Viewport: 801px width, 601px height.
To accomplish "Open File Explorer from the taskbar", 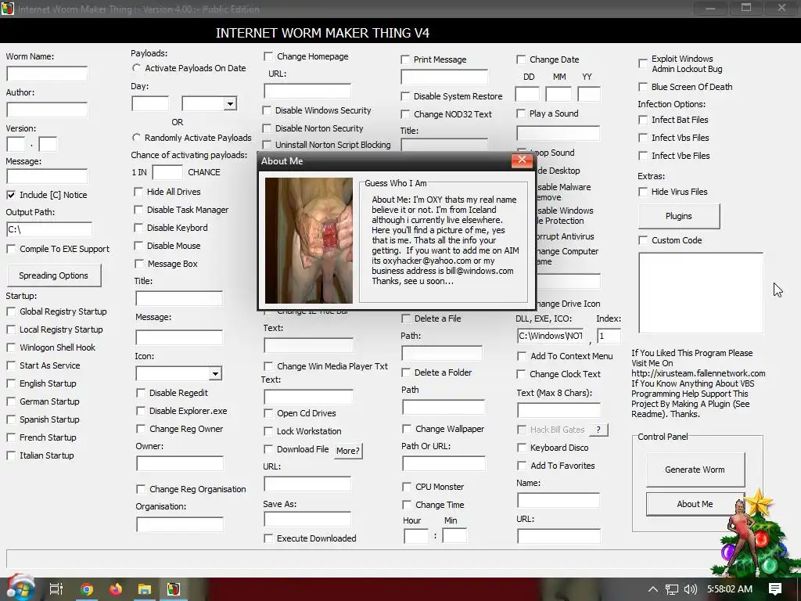I will tap(145, 589).
